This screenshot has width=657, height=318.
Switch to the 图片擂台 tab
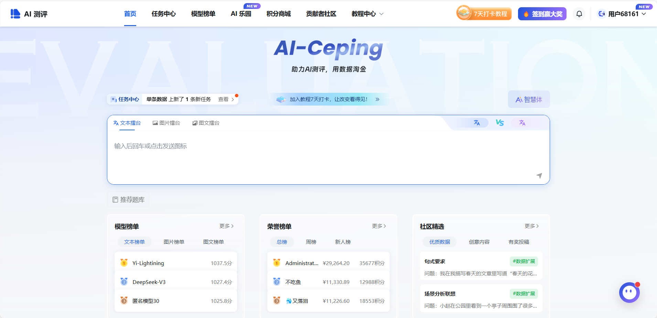[x=166, y=123]
